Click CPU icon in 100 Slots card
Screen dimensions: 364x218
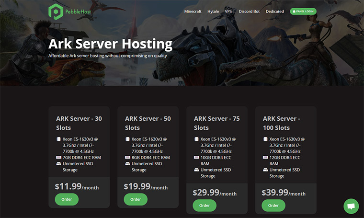coord(265,139)
